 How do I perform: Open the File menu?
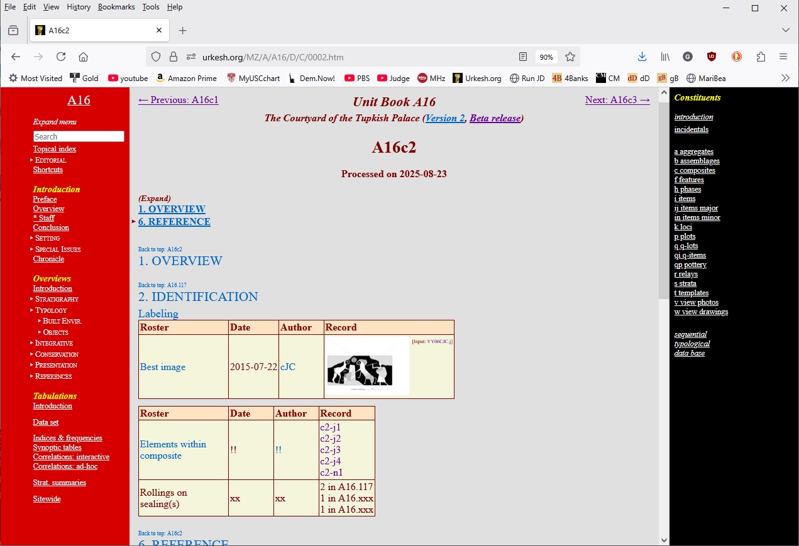tap(10, 7)
